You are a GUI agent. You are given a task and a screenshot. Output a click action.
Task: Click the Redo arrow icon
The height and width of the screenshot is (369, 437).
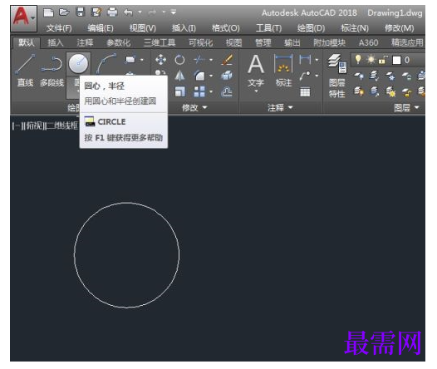pos(152,12)
